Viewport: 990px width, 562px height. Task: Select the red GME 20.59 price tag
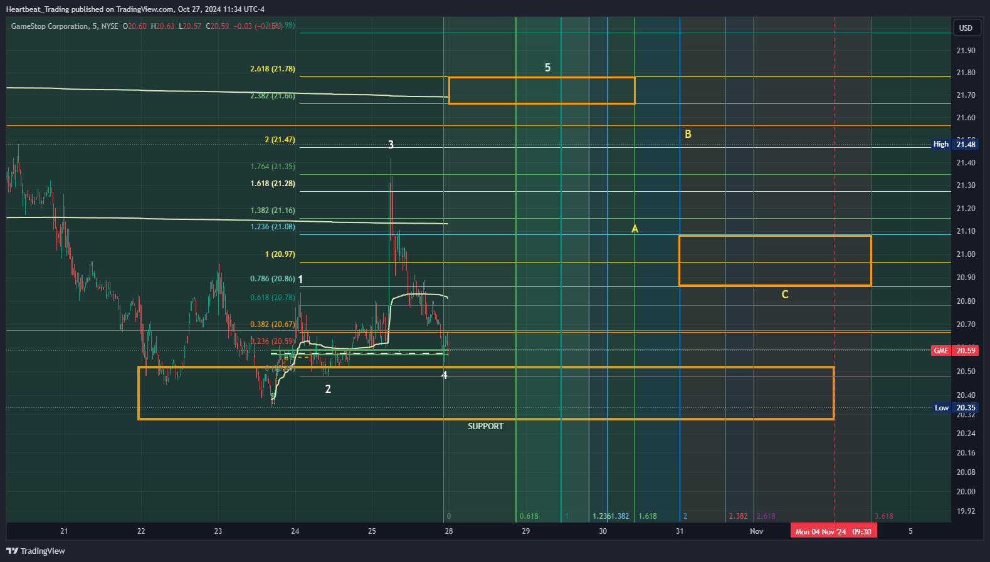point(954,350)
